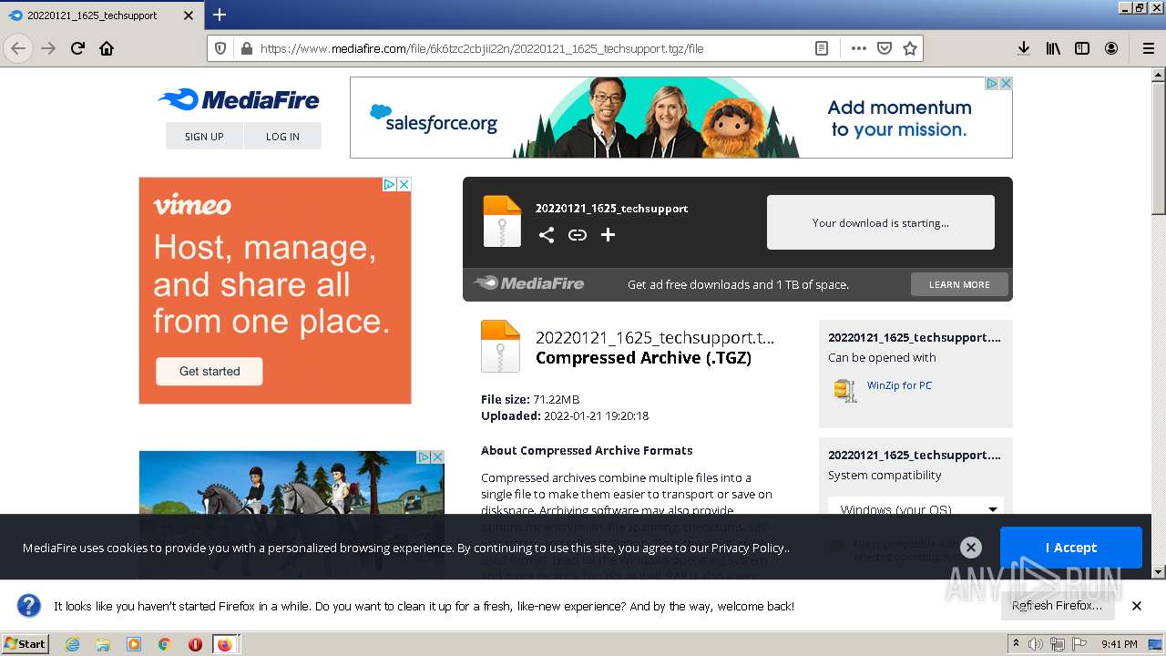The image size is (1166, 656).
Task: Close the 20220121_1625_techsupport tab
Action: 189,15
